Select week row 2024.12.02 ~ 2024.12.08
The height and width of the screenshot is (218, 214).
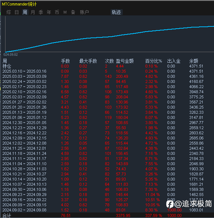point(107,143)
